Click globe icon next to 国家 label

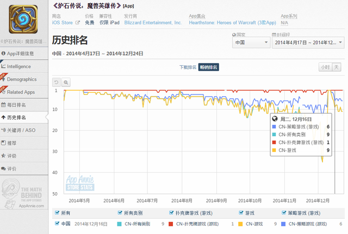[x=234, y=35]
